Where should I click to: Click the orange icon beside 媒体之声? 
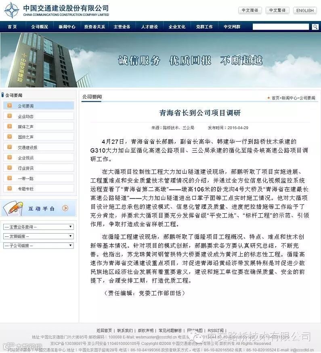[x=10, y=126]
